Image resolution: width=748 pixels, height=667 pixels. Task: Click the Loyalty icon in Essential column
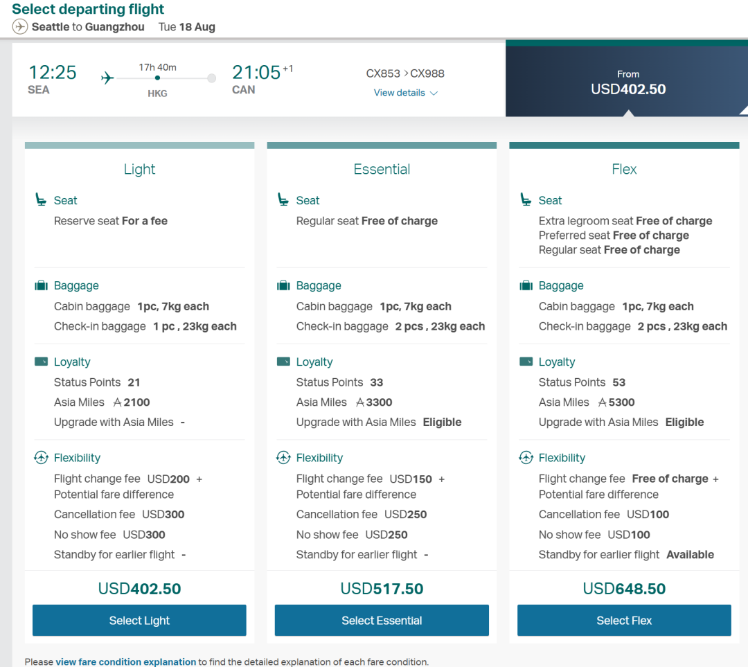283,362
